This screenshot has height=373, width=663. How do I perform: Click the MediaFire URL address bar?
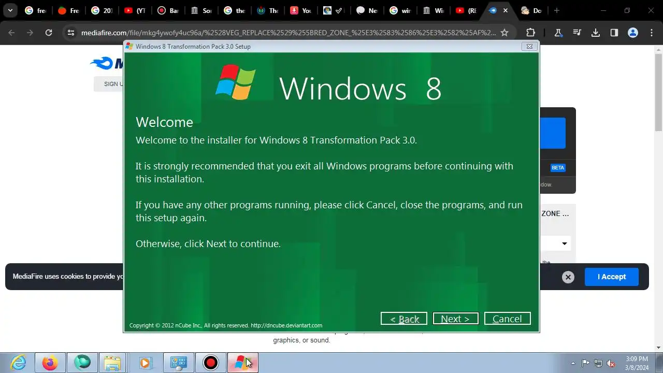point(288,33)
